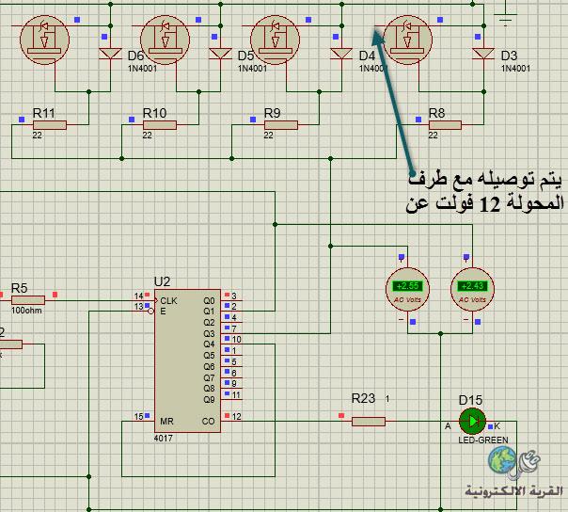Click the Q0 pin 3 of U2

[x=230, y=298]
